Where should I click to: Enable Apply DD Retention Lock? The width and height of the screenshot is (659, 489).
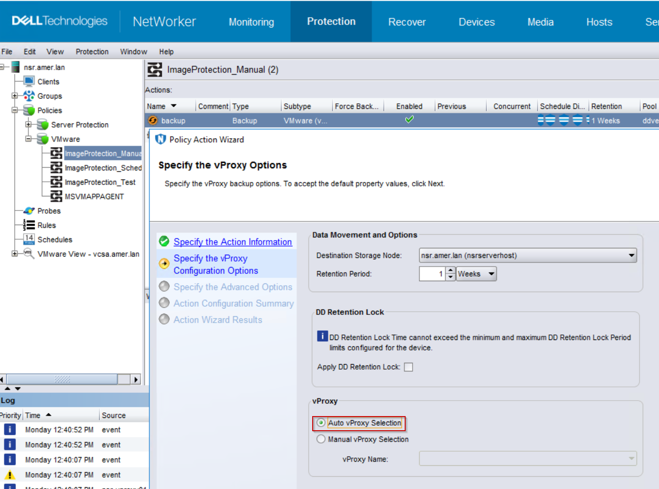click(408, 367)
